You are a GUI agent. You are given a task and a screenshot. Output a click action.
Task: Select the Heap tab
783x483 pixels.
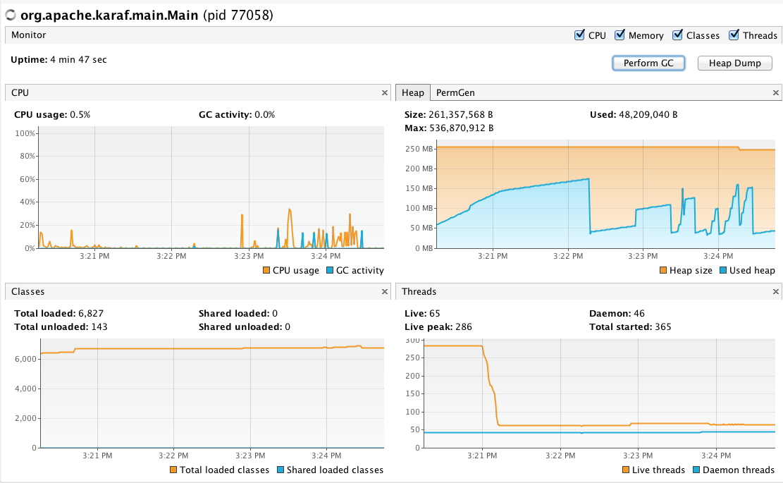tap(412, 93)
